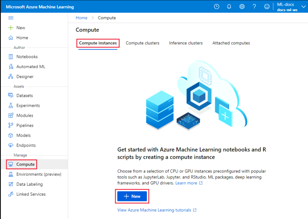This screenshot has width=308, height=219.
Task: Click the Endpoints cloud icon
Action: click(11, 145)
